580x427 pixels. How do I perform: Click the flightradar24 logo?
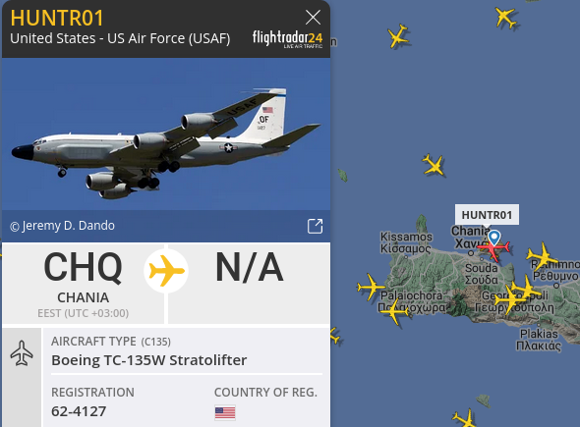click(287, 39)
